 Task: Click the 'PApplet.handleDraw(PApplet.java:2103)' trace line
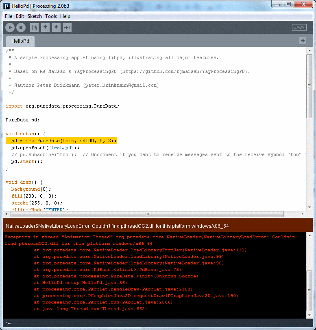(x=113, y=289)
